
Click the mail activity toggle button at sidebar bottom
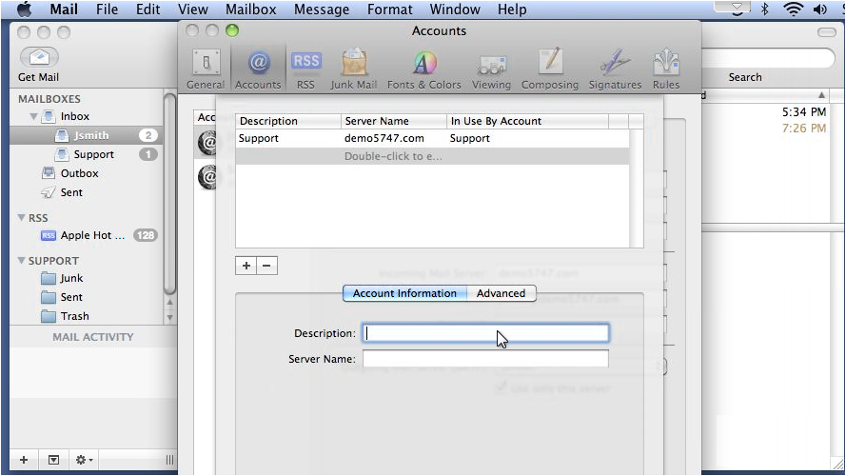coord(53,460)
